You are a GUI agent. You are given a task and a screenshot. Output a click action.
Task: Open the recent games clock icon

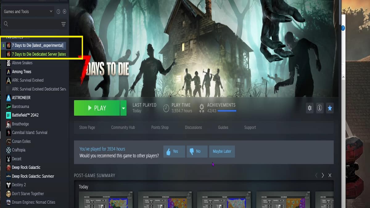[58, 11]
